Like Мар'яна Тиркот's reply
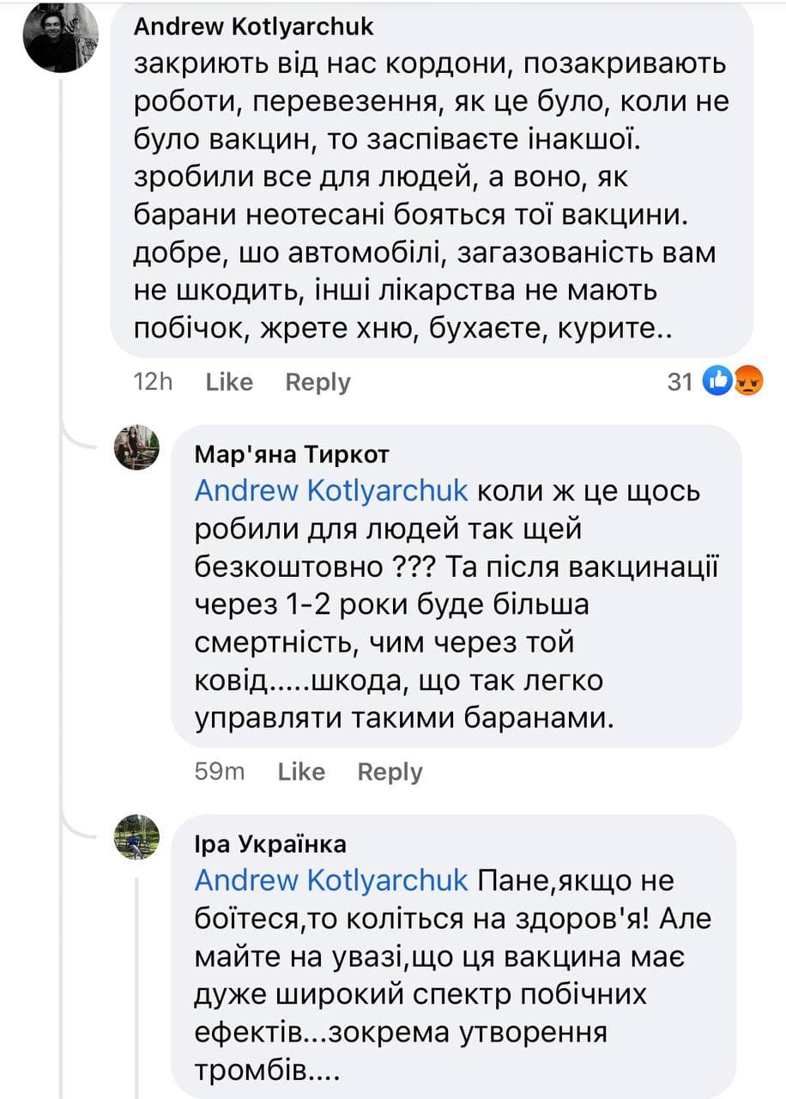Viewport: 786px width, 1099px height. click(301, 772)
